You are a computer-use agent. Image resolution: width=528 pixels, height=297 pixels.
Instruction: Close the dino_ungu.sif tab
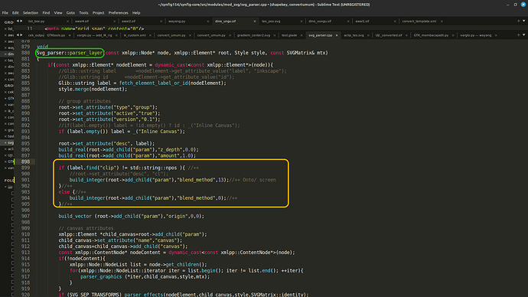255,21
